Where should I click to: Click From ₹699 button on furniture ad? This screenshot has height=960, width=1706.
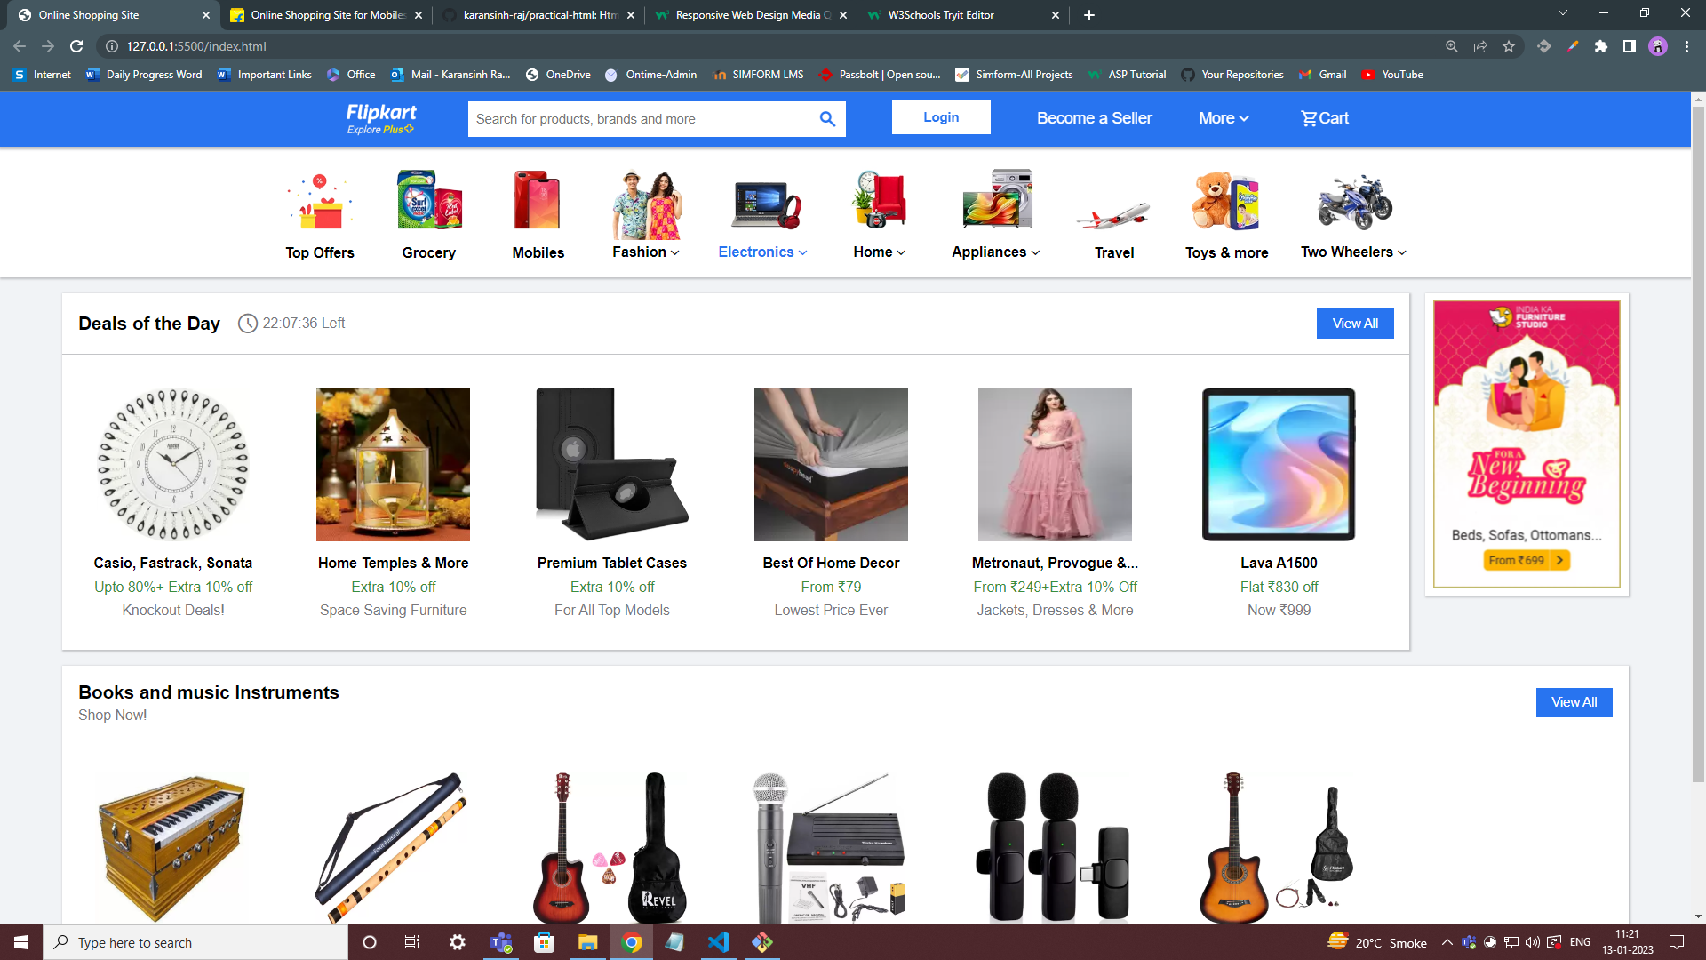tap(1527, 560)
